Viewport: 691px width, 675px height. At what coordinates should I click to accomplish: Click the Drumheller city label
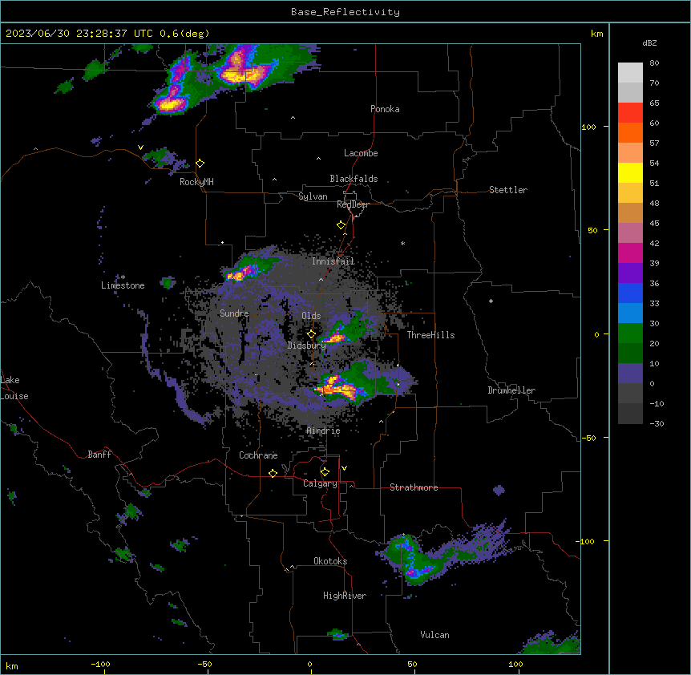(511, 390)
